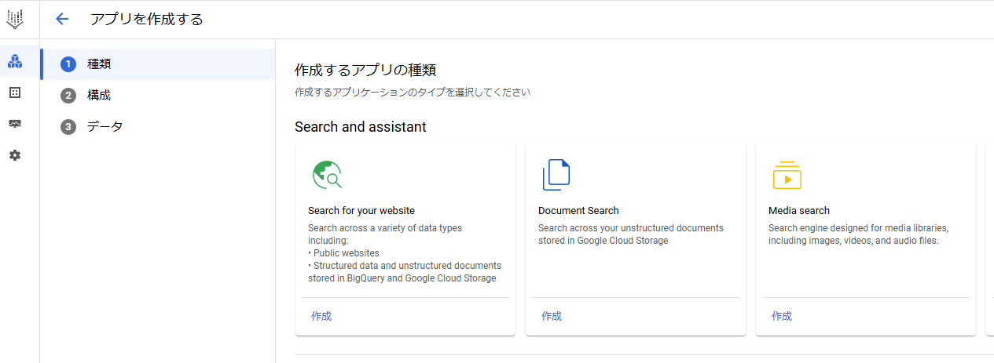The height and width of the screenshot is (363, 994).
Task: Click the yellow Media search icon
Action: tap(787, 175)
